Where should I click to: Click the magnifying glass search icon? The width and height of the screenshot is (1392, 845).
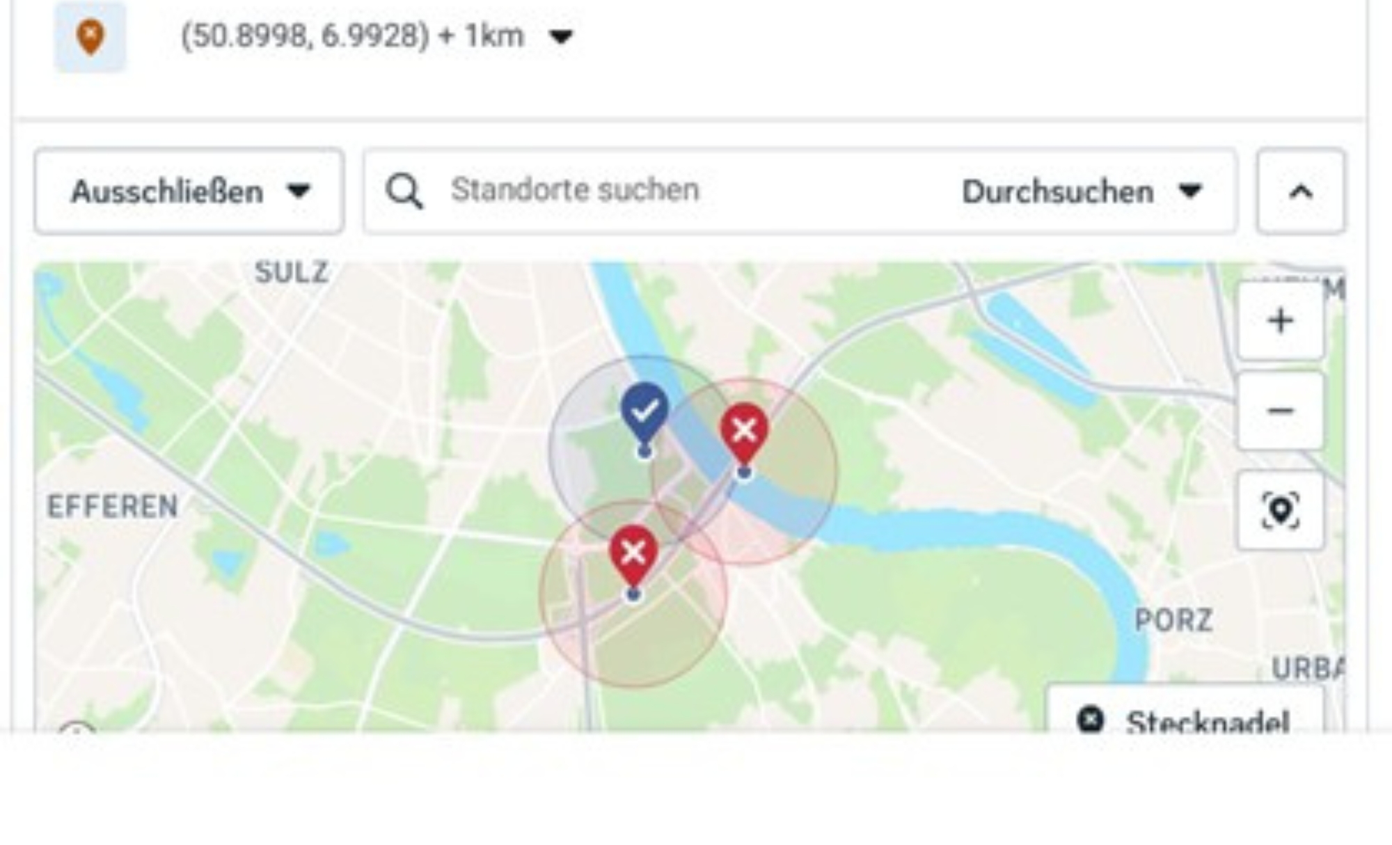click(404, 191)
